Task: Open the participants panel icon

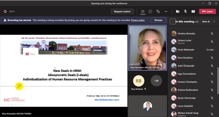Action: click(143, 12)
